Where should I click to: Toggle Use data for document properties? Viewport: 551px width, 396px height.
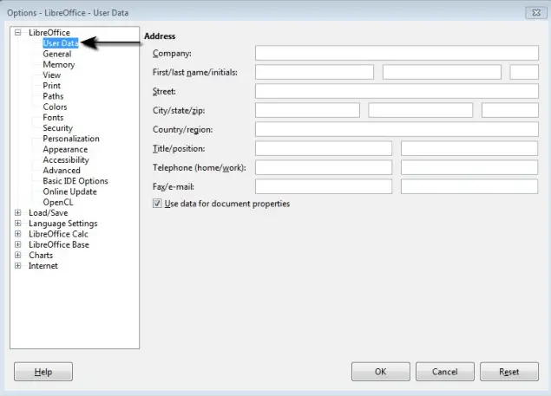click(157, 204)
